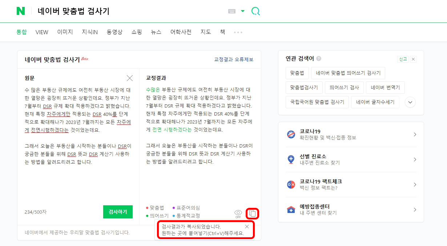The height and width of the screenshot is (246, 447).
Task: Select the related search 네이버 글자수세기
Action: pos(375,102)
